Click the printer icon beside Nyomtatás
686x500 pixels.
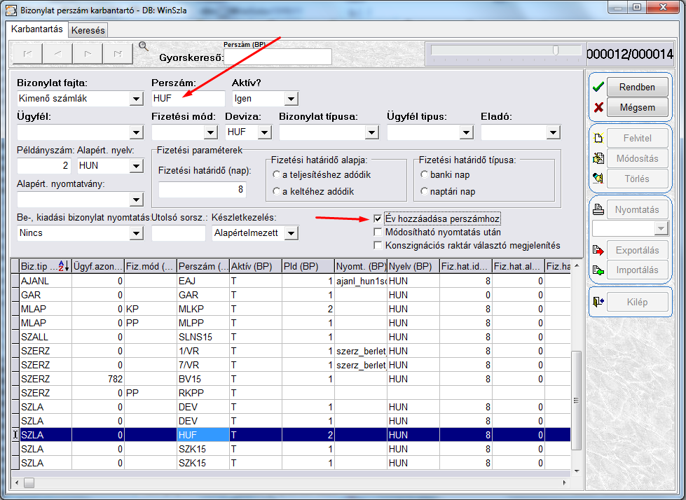tap(598, 209)
